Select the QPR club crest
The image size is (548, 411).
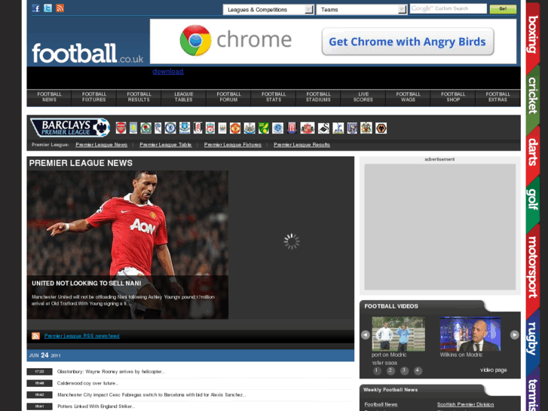tap(278, 128)
